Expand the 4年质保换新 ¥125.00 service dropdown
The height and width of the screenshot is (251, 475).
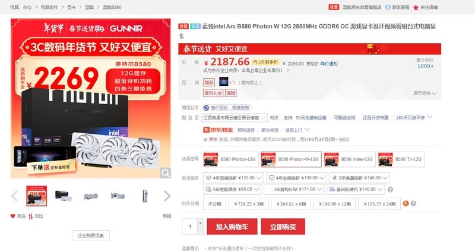point(233,178)
